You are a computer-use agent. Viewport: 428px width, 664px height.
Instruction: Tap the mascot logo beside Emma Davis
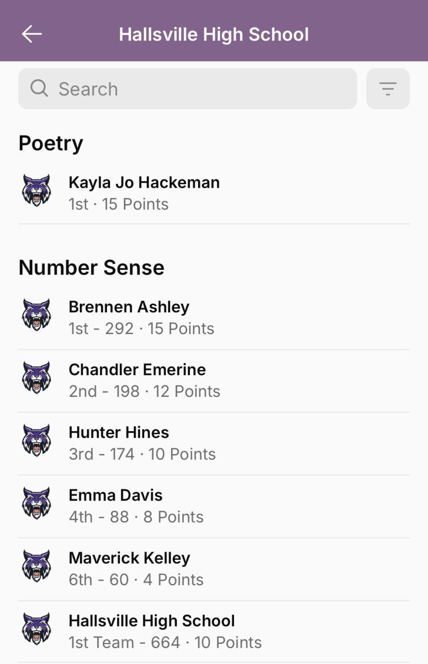(36, 504)
